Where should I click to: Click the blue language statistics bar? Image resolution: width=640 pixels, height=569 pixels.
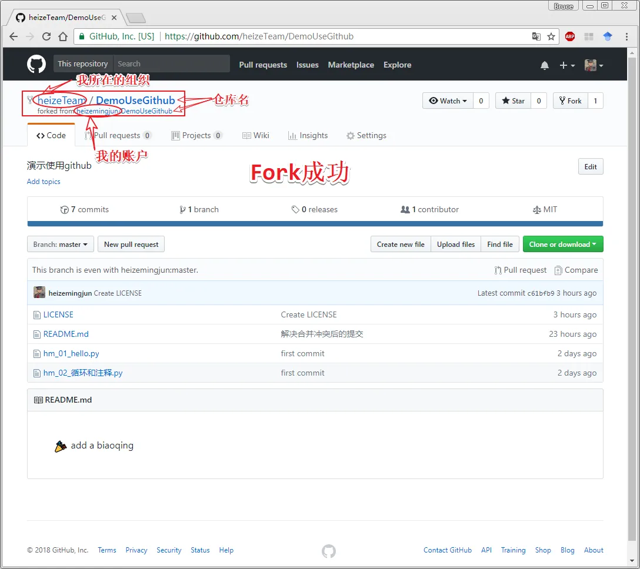tap(315, 223)
